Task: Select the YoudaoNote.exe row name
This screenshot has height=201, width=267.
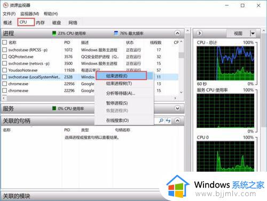Action: click(x=23, y=70)
